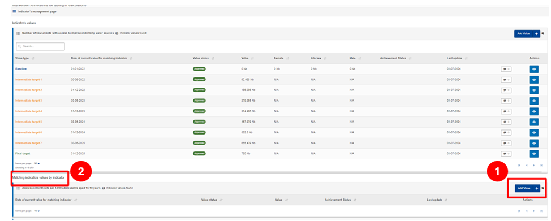Click info icon after Adolescent birth rate title
Screen dimensions: 551x221
pyautogui.click(x=104, y=188)
